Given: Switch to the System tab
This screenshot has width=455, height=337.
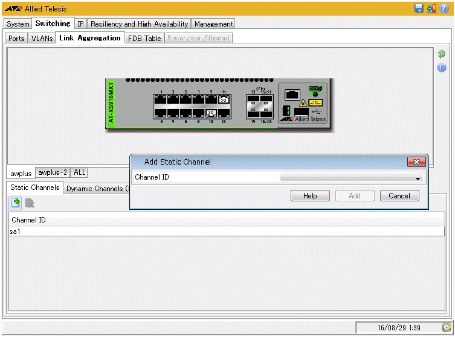Looking at the screenshot, I should point(18,24).
